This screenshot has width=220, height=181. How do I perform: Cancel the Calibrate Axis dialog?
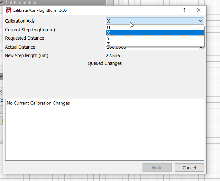[x=189, y=168]
